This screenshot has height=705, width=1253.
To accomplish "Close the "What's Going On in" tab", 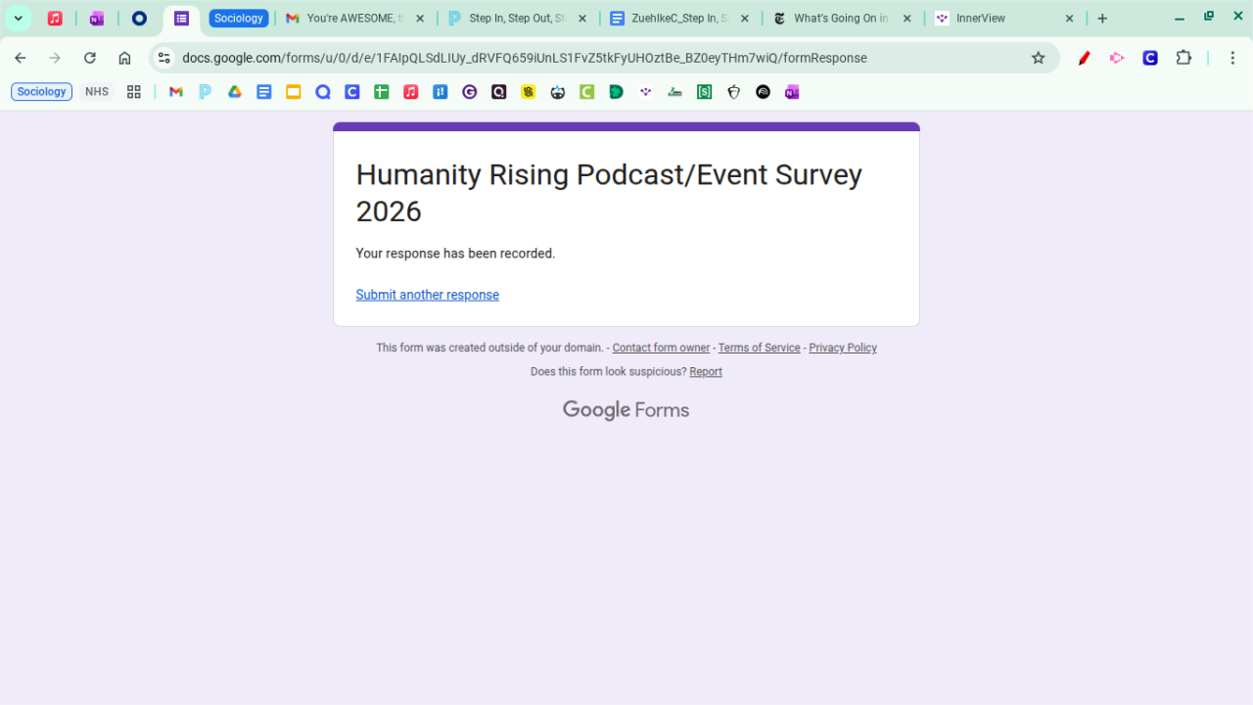I will tap(906, 19).
